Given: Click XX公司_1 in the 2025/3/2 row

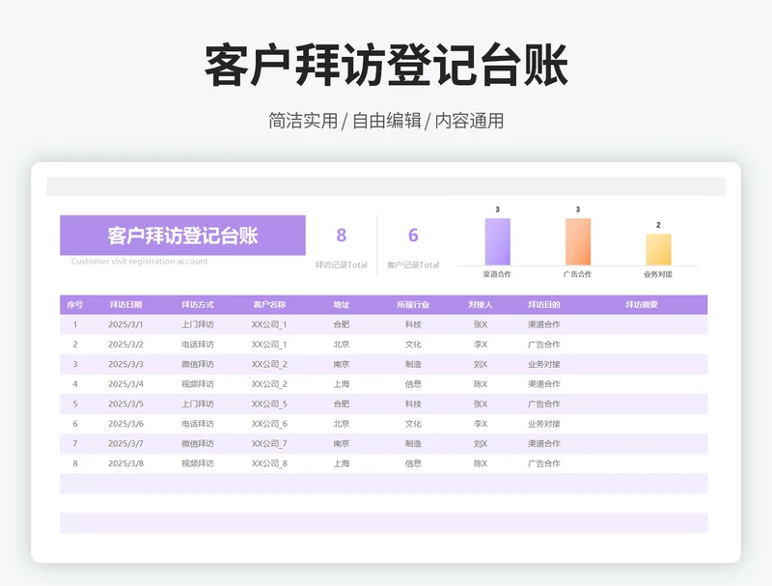Looking at the screenshot, I should point(269,345).
